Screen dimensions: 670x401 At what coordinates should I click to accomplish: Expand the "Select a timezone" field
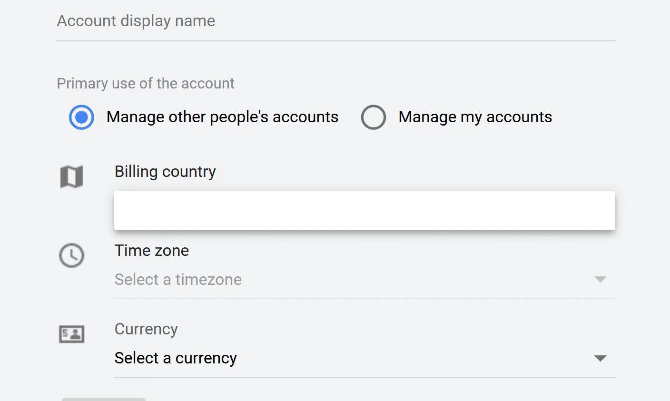click(x=286, y=280)
